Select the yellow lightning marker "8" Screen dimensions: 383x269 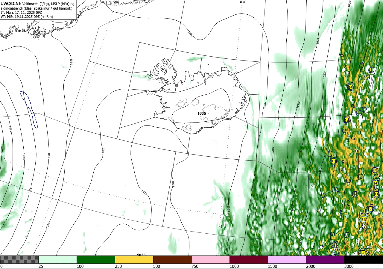335,245
